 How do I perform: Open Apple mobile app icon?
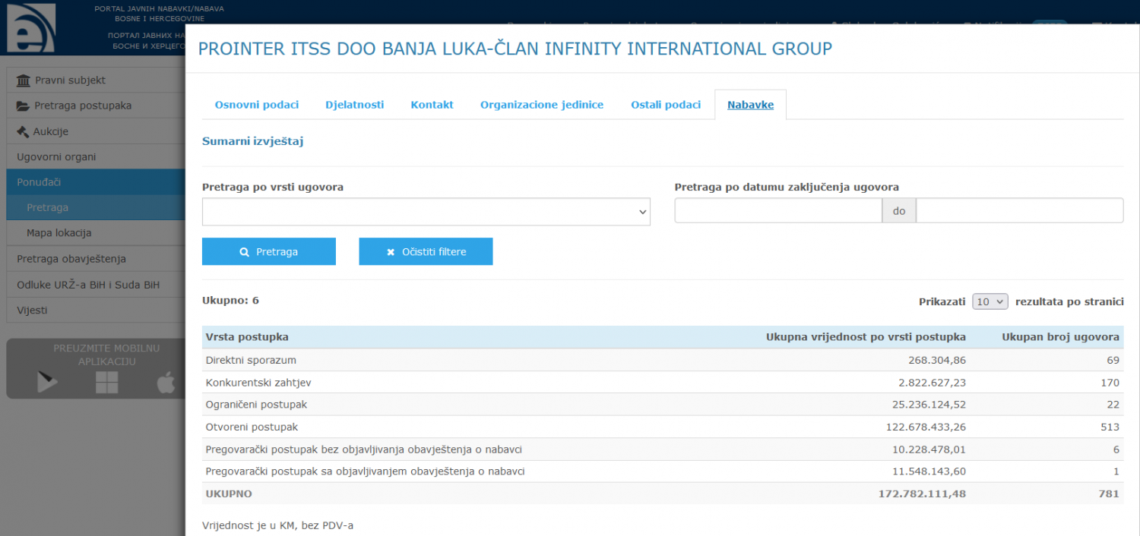(x=166, y=383)
